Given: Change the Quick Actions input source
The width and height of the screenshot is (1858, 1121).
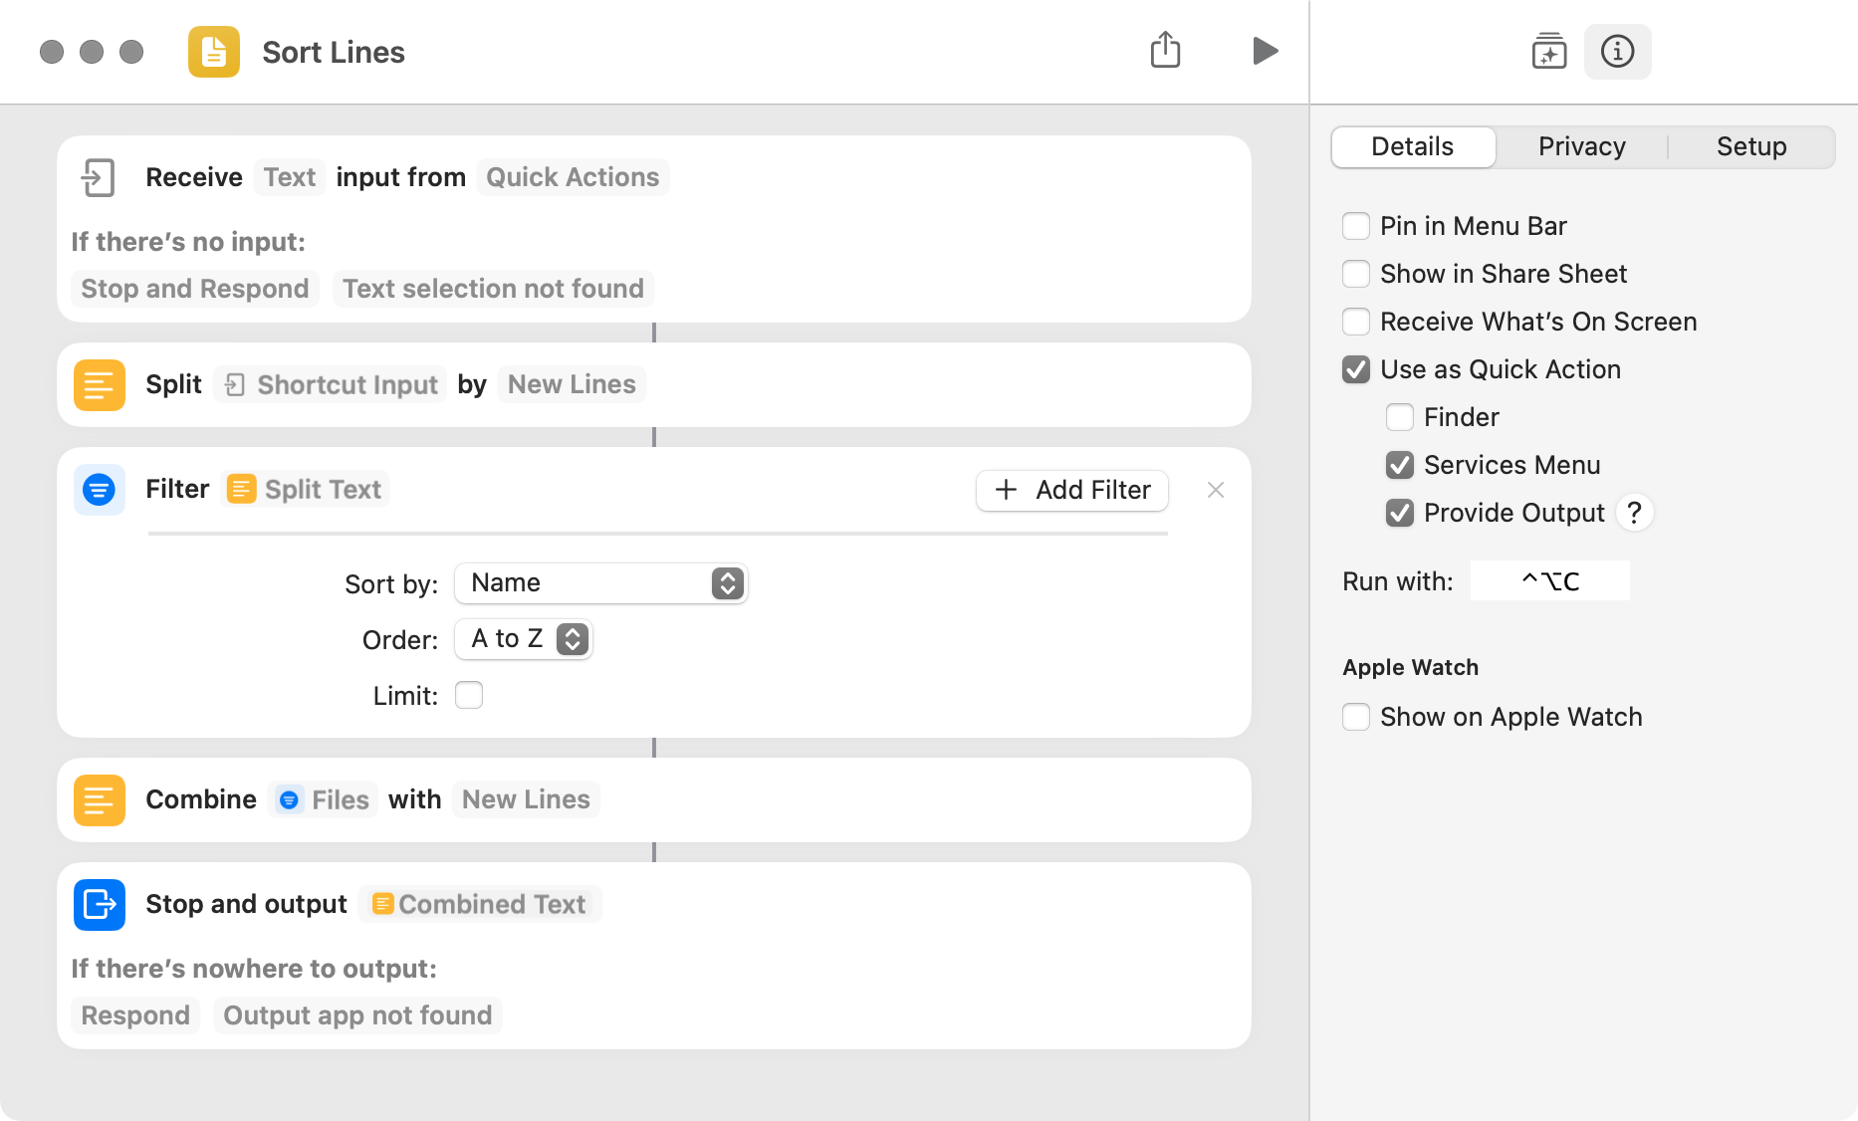Looking at the screenshot, I should tap(573, 177).
